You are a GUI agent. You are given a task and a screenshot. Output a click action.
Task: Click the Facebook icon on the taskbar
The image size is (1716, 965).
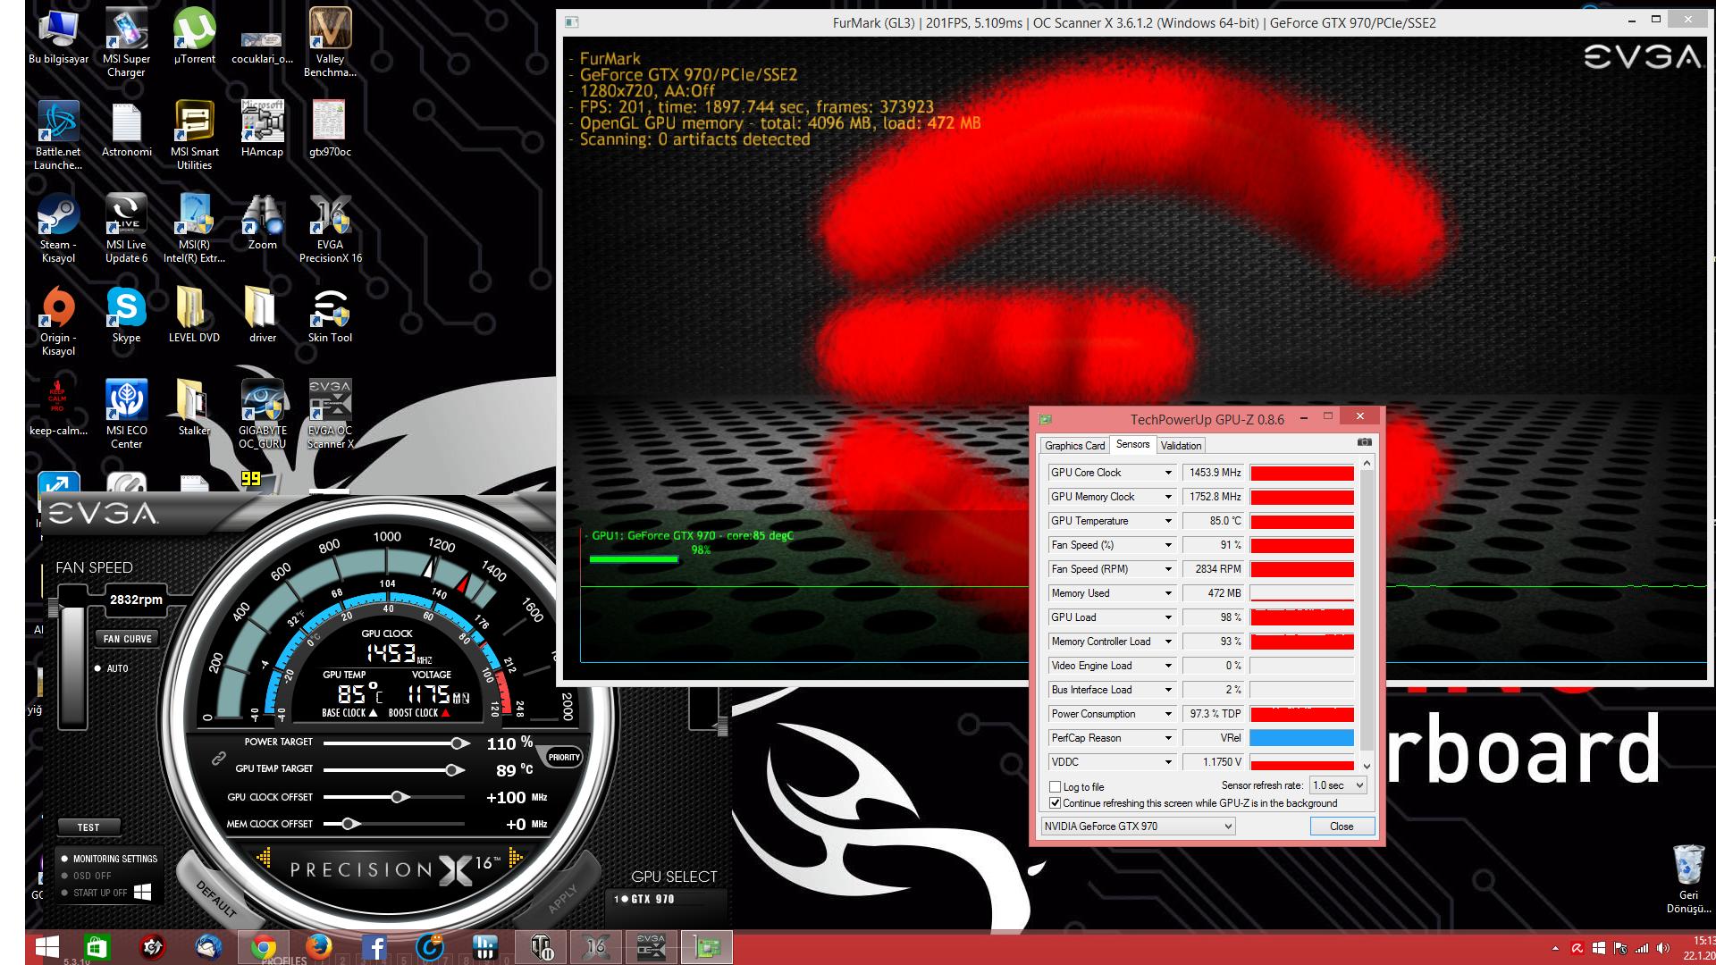(x=374, y=947)
